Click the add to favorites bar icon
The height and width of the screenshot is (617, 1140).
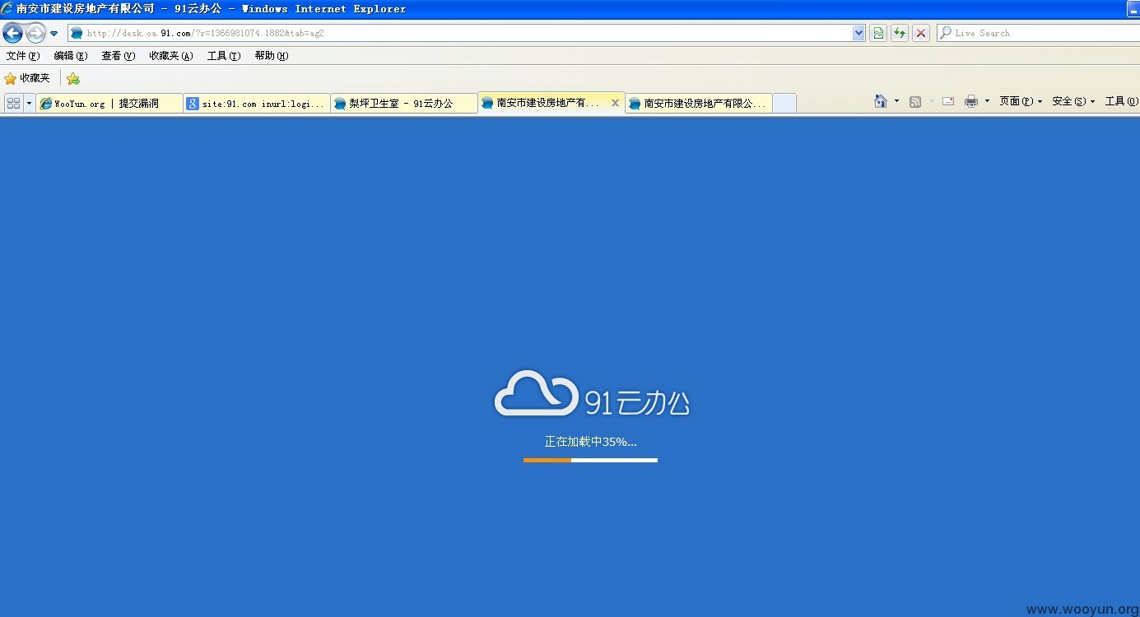tap(73, 79)
